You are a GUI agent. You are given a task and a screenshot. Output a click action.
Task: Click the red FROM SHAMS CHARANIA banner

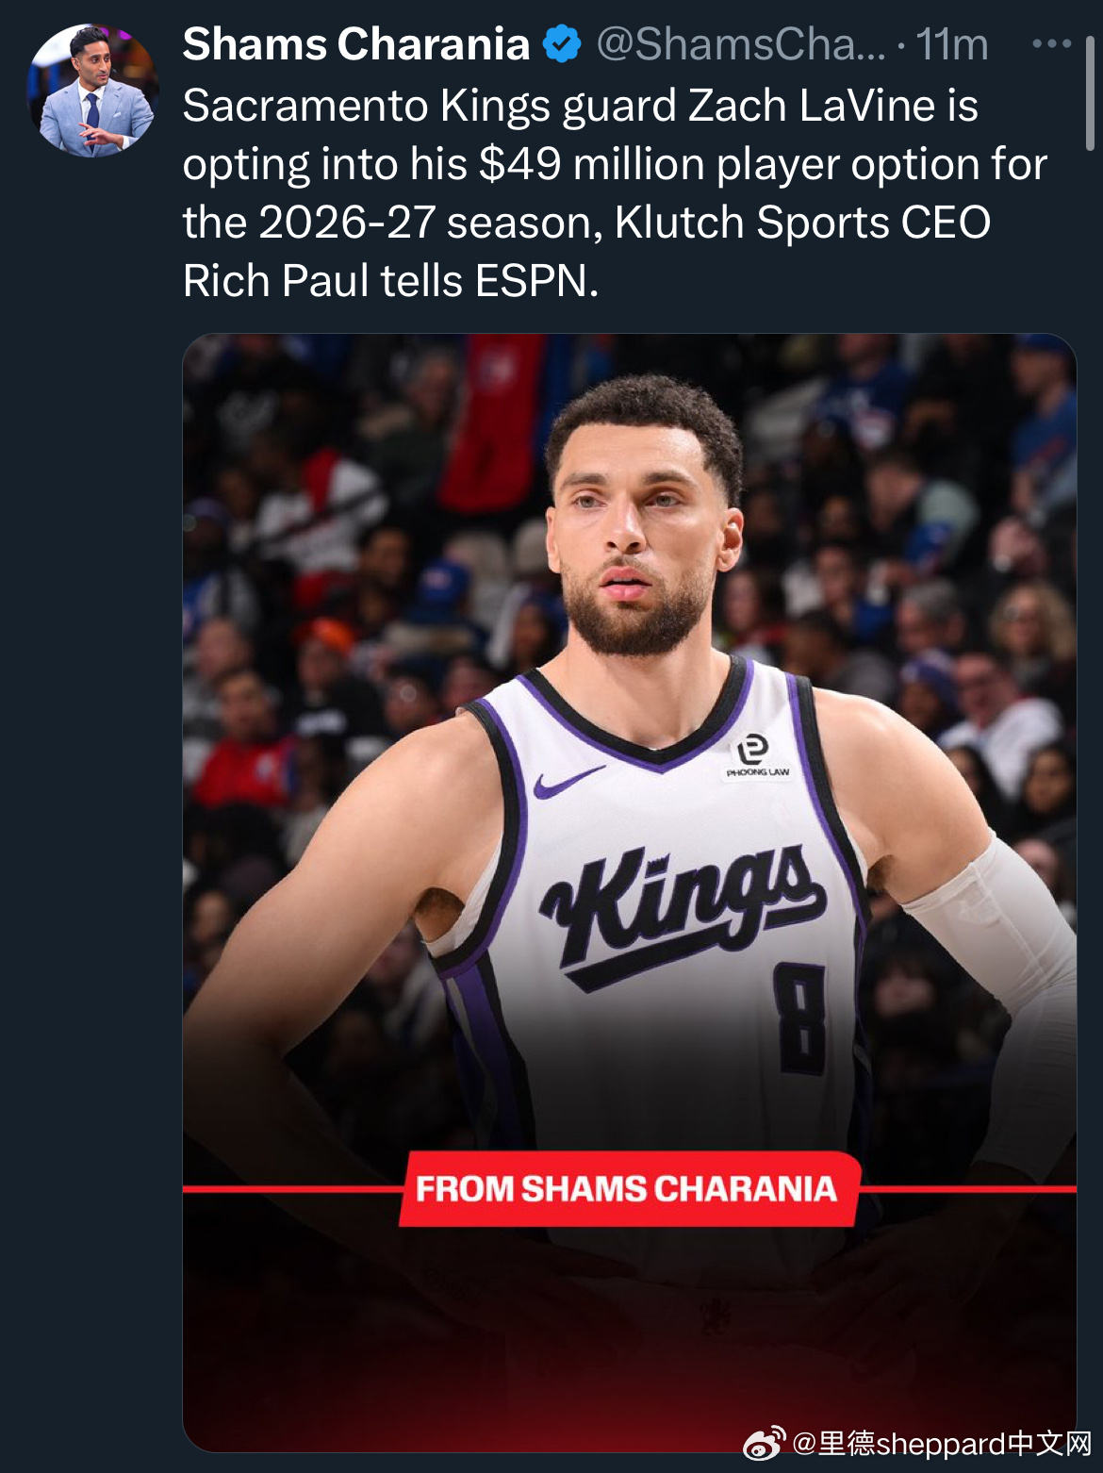click(630, 1188)
